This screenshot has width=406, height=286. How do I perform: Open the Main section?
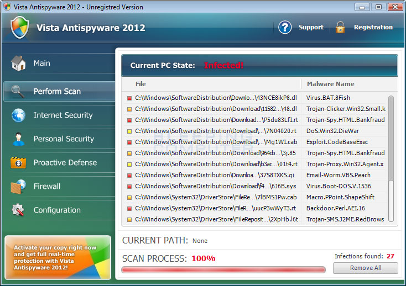click(60, 63)
